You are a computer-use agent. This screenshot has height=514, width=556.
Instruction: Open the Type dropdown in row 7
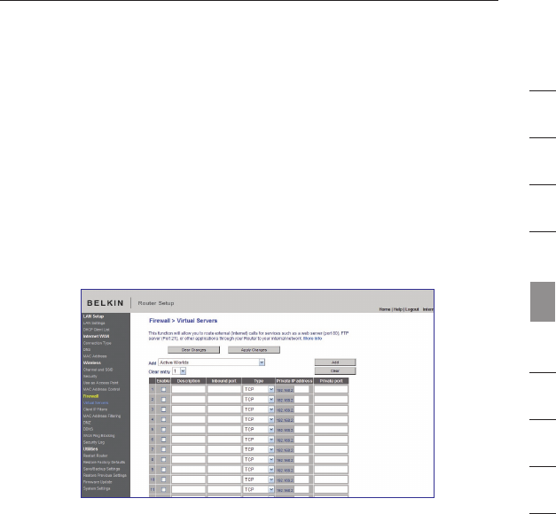(259, 449)
